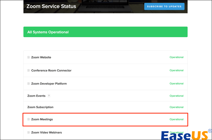Select the Zoom Video Webinars label

(47, 133)
